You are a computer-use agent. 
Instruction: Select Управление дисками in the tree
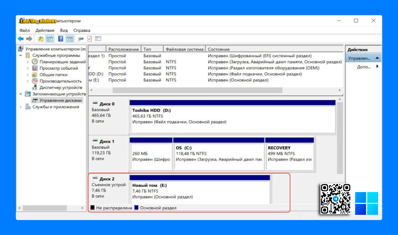tap(60, 100)
